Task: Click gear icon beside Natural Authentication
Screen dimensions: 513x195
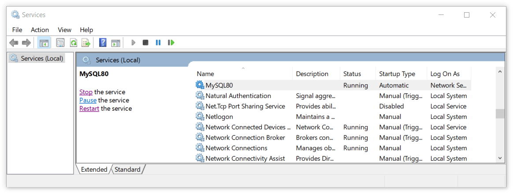Action: coord(200,96)
